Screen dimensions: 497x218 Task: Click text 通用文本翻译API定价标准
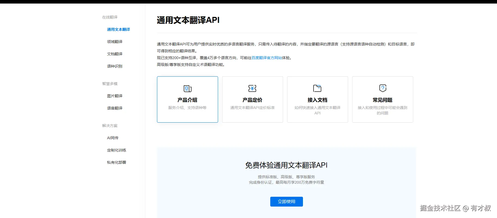252,108
